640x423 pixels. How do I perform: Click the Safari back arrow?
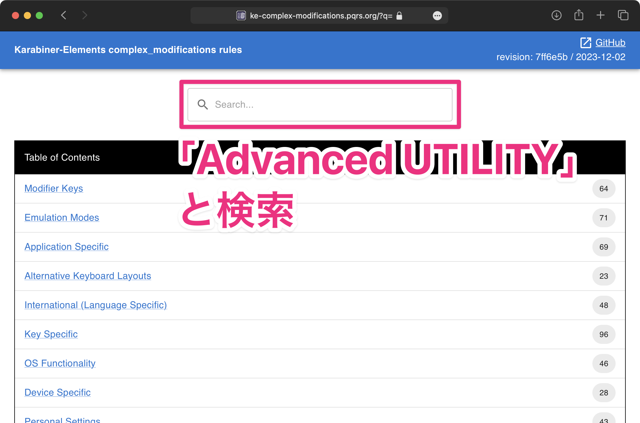(63, 15)
